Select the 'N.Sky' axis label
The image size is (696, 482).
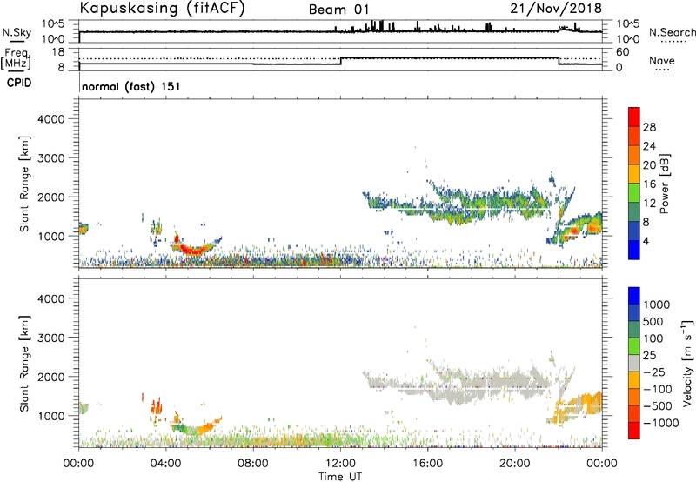pos(17,32)
